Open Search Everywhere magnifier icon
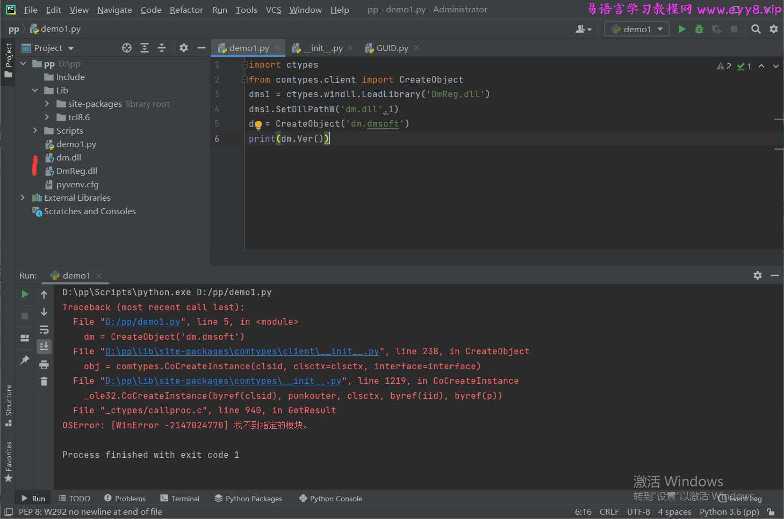This screenshot has height=519, width=784. (756, 29)
